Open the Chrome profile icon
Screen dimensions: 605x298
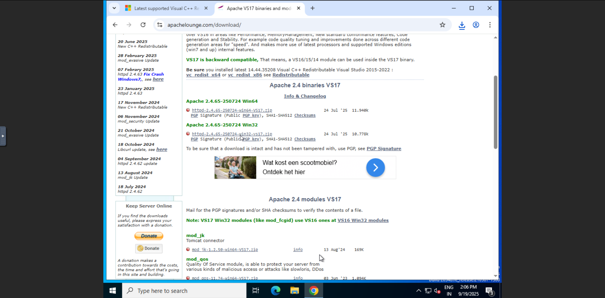click(x=476, y=25)
